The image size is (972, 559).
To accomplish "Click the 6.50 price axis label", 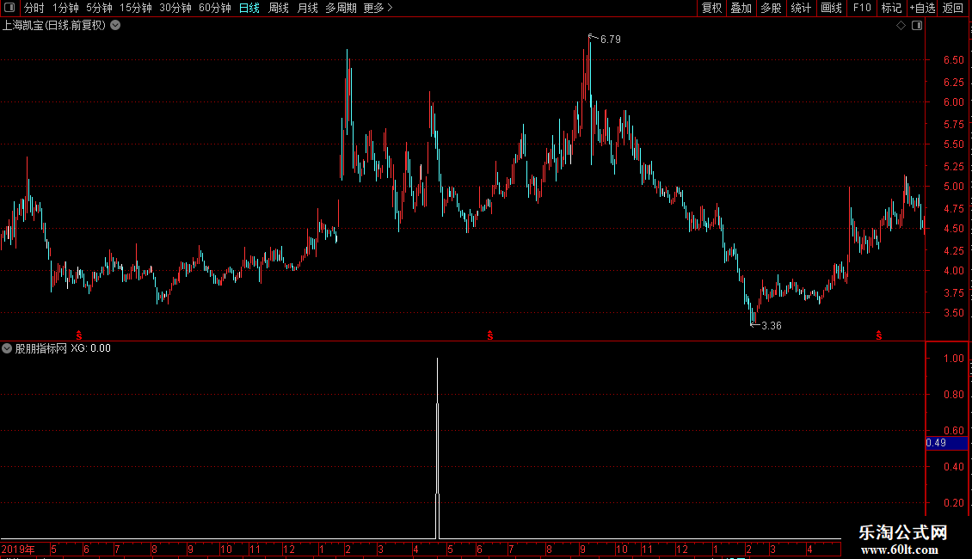I will (953, 60).
